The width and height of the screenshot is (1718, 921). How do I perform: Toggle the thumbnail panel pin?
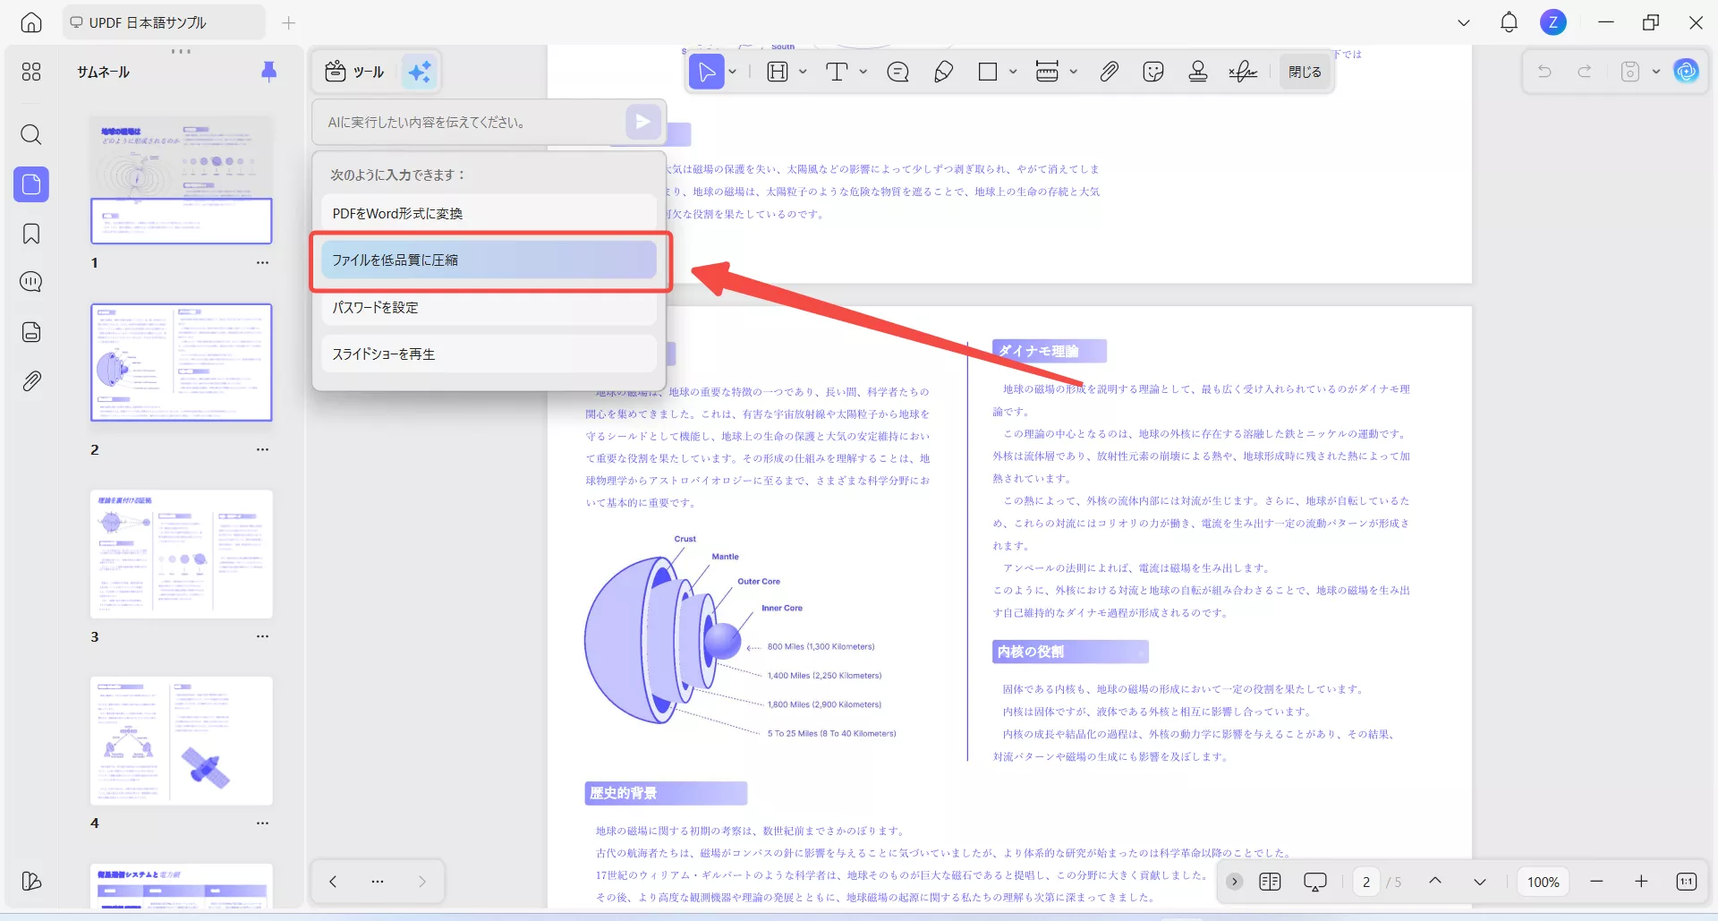click(x=268, y=72)
